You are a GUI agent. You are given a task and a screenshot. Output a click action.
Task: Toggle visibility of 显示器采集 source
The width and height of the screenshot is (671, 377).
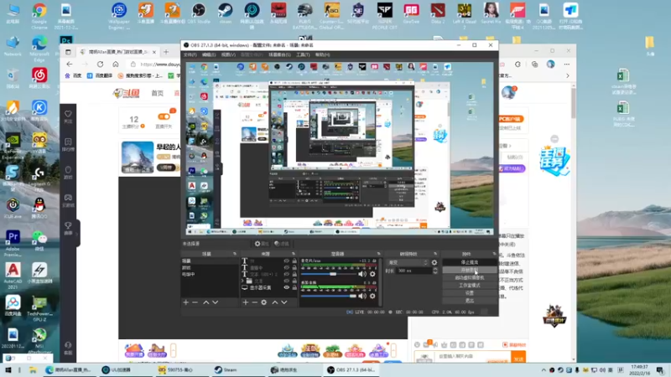(x=286, y=287)
